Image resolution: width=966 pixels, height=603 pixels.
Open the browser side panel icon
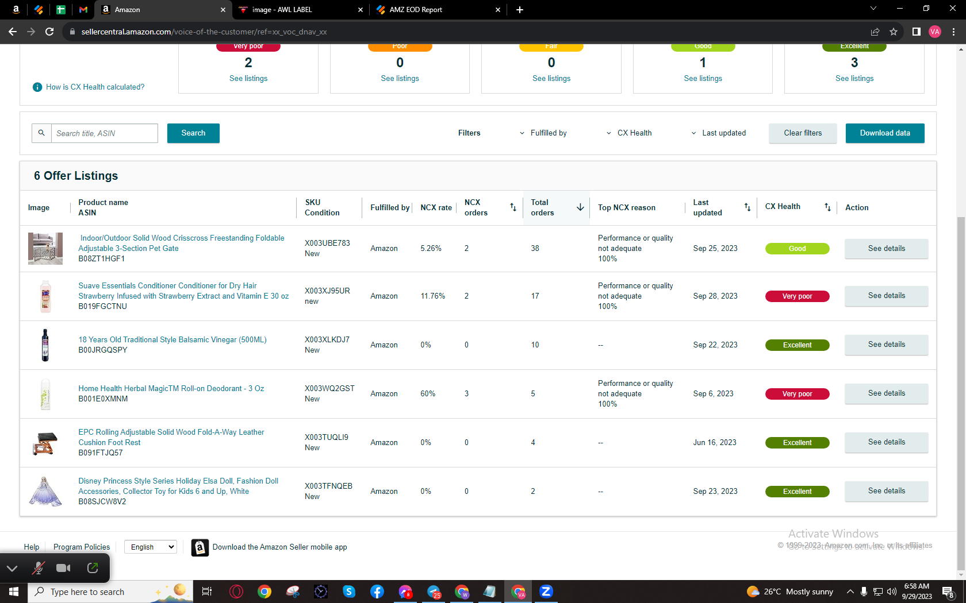917,32
